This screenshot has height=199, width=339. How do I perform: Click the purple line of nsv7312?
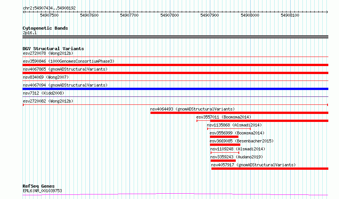(175, 97)
